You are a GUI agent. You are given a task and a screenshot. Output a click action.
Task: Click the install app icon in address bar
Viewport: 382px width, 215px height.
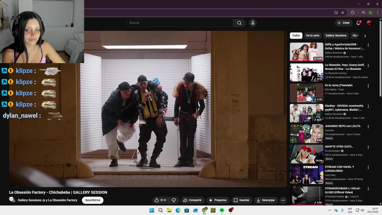(336, 13)
